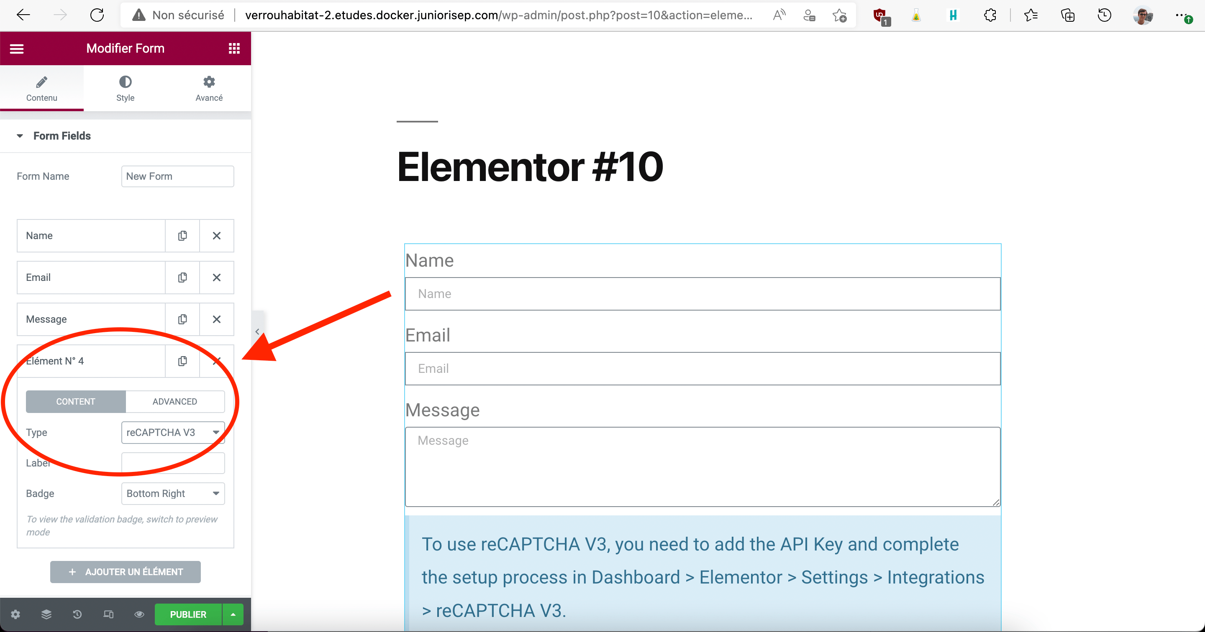Screen dimensions: 1205x632
Task: Click the Non sécurisé warning indicator
Action: 178,15
